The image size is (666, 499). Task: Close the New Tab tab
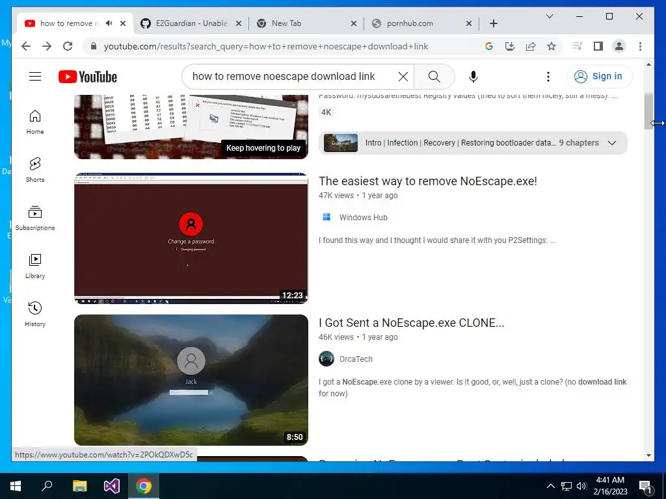pos(353,23)
